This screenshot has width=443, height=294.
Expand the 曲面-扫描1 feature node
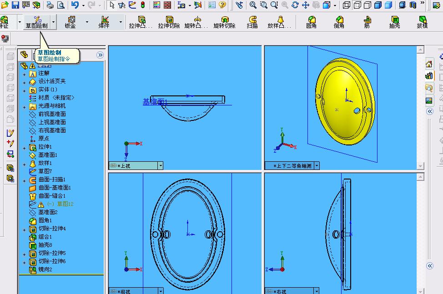click(x=24, y=181)
